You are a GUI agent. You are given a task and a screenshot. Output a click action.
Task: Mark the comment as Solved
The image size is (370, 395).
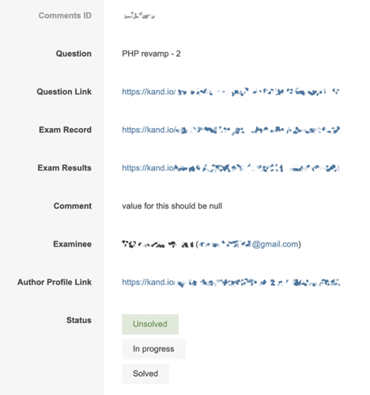[x=145, y=374]
